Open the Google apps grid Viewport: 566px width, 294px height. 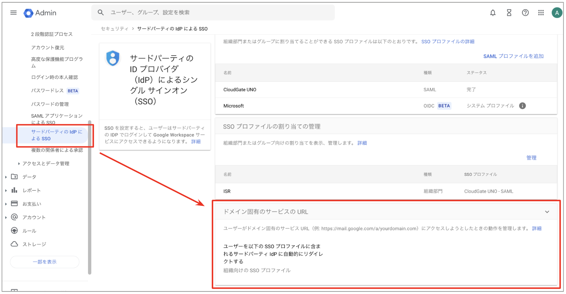coord(541,13)
